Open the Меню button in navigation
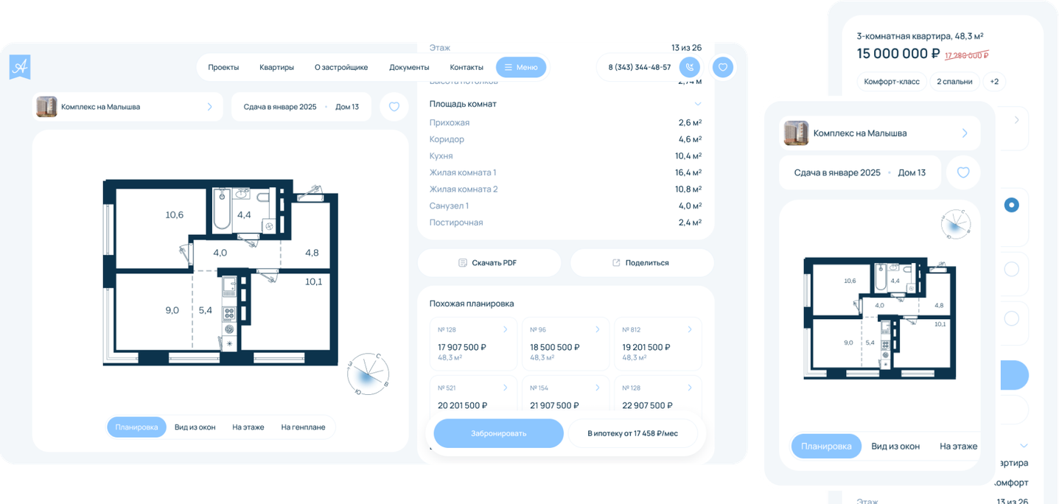1059x504 pixels. click(521, 67)
